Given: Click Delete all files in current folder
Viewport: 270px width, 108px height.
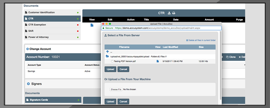Looking at the screenshot, I should (201, 40).
